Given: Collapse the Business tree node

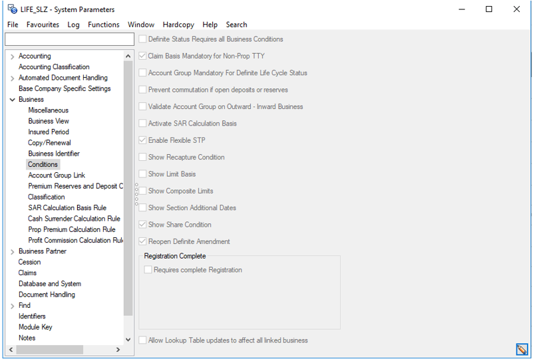Looking at the screenshot, I should click(12, 100).
